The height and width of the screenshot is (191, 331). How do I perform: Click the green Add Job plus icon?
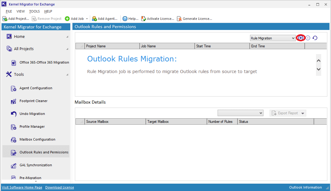pos(67,19)
